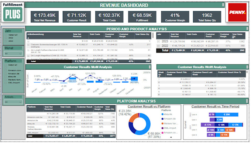
Task: Click the Total Costs € 102.37K card
Action: tap(109, 17)
